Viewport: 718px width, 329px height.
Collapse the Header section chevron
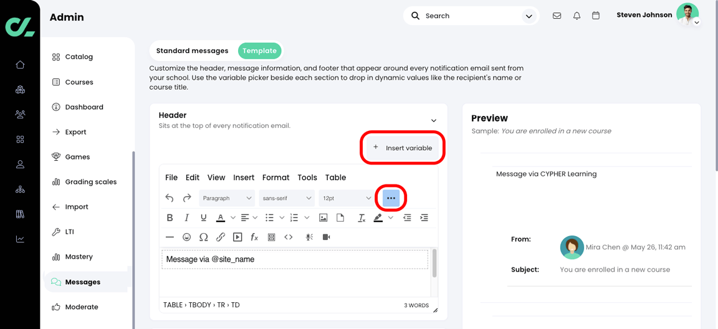[434, 120]
